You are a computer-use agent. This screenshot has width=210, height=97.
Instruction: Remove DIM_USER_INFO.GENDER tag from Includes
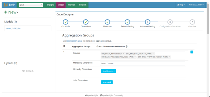[x=123, y=54]
